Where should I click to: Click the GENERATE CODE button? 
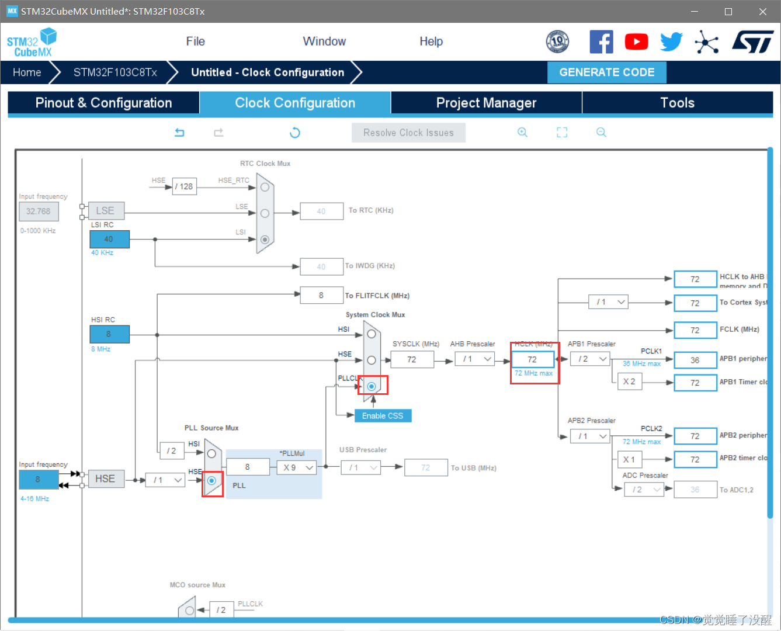coord(606,72)
